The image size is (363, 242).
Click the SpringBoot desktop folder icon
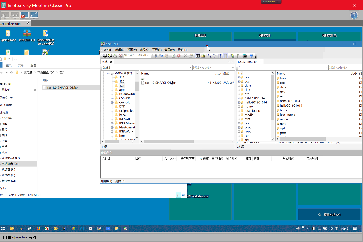tap(8, 36)
